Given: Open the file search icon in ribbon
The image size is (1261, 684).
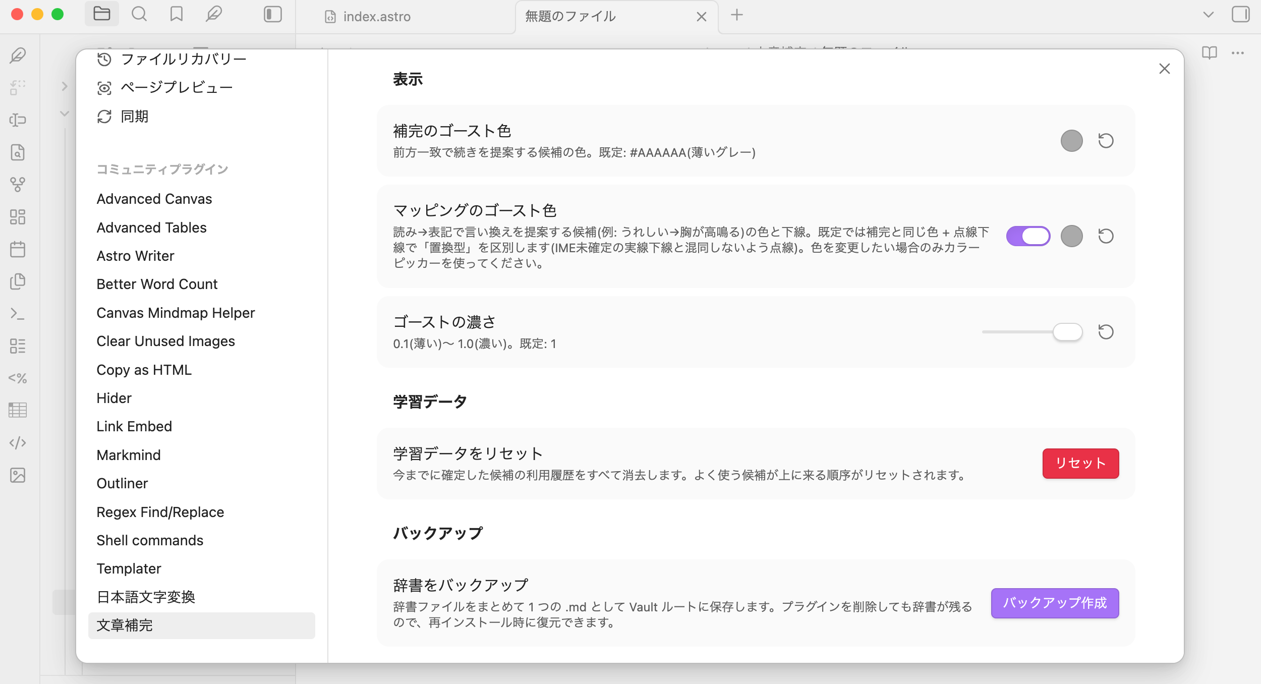Looking at the screenshot, I should (x=18, y=152).
